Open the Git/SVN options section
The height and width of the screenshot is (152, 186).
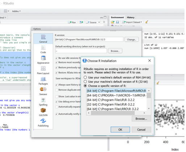43,112
